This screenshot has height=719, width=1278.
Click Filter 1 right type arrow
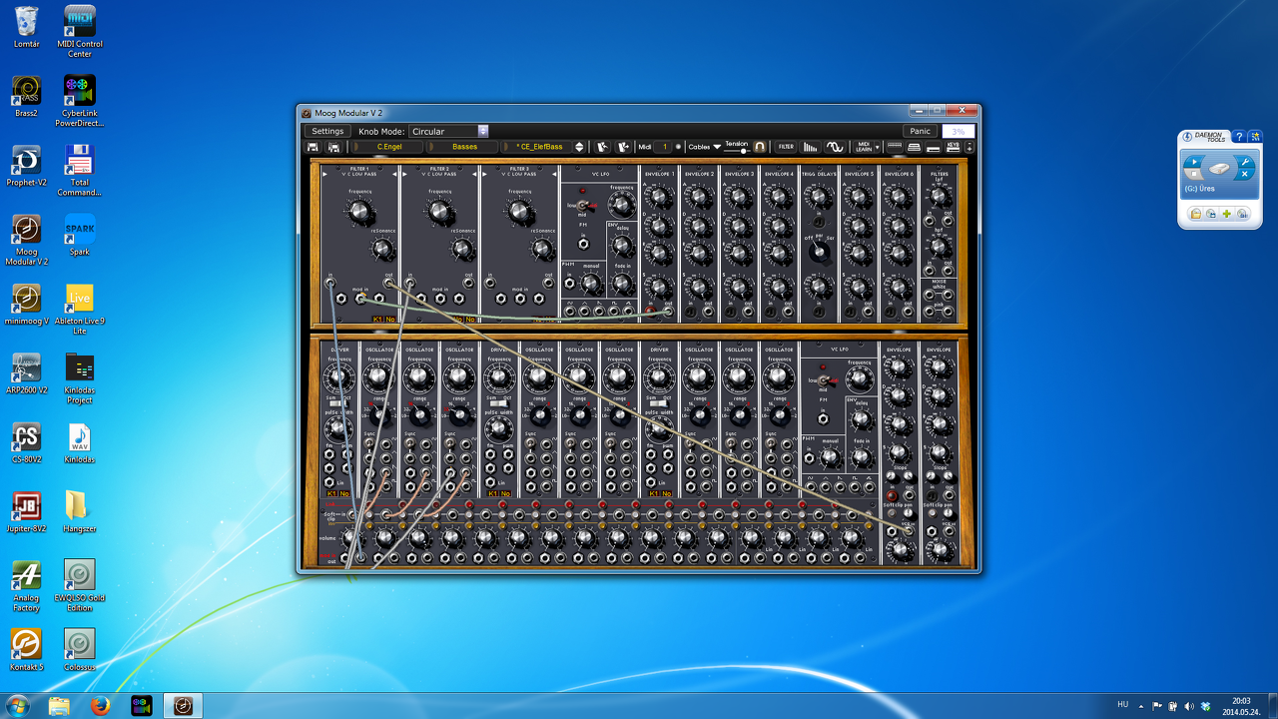[x=393, y=173]
